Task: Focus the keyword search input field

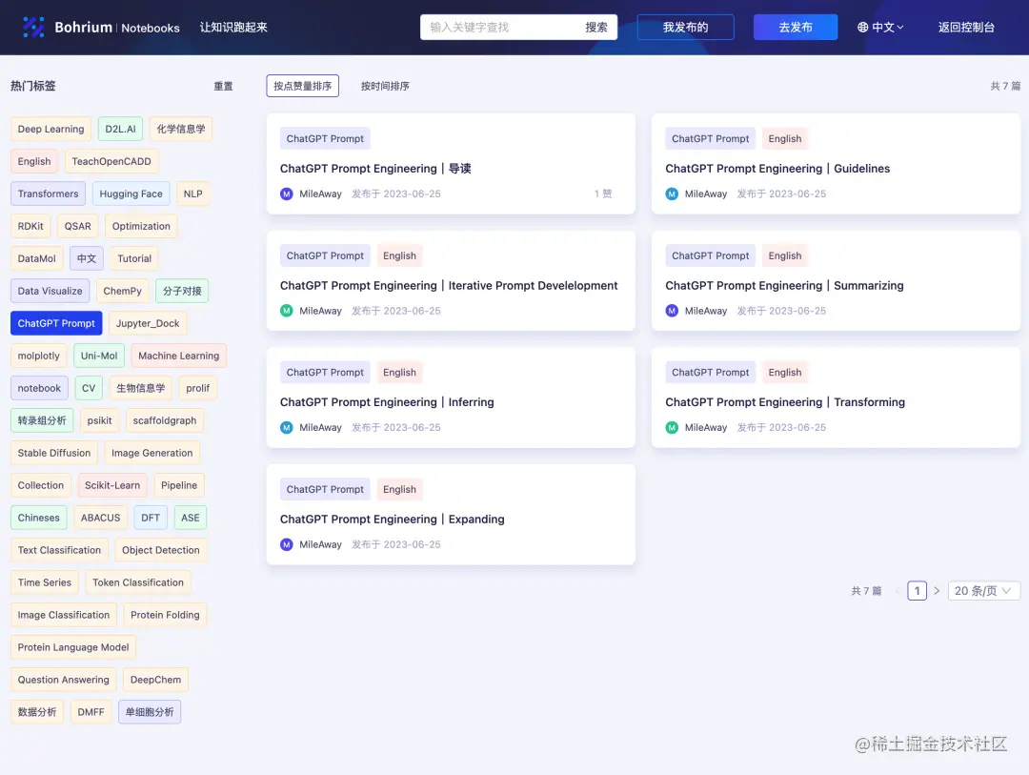Action: 500,27
